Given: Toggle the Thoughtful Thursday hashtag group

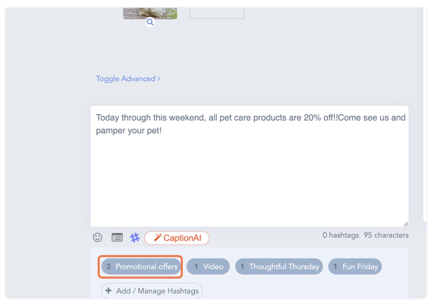Looking at the screenshot, I should pos(279,267).
